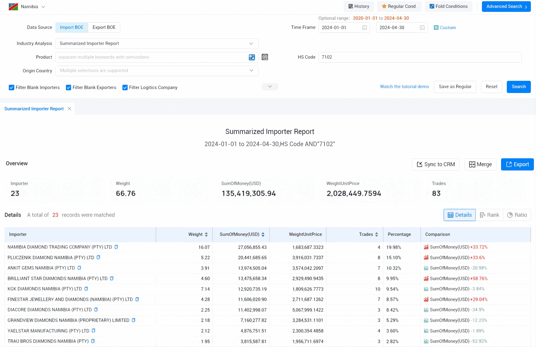
Task: Open comparison chart showing +33.72%
Action: click(x=426, y=247)
